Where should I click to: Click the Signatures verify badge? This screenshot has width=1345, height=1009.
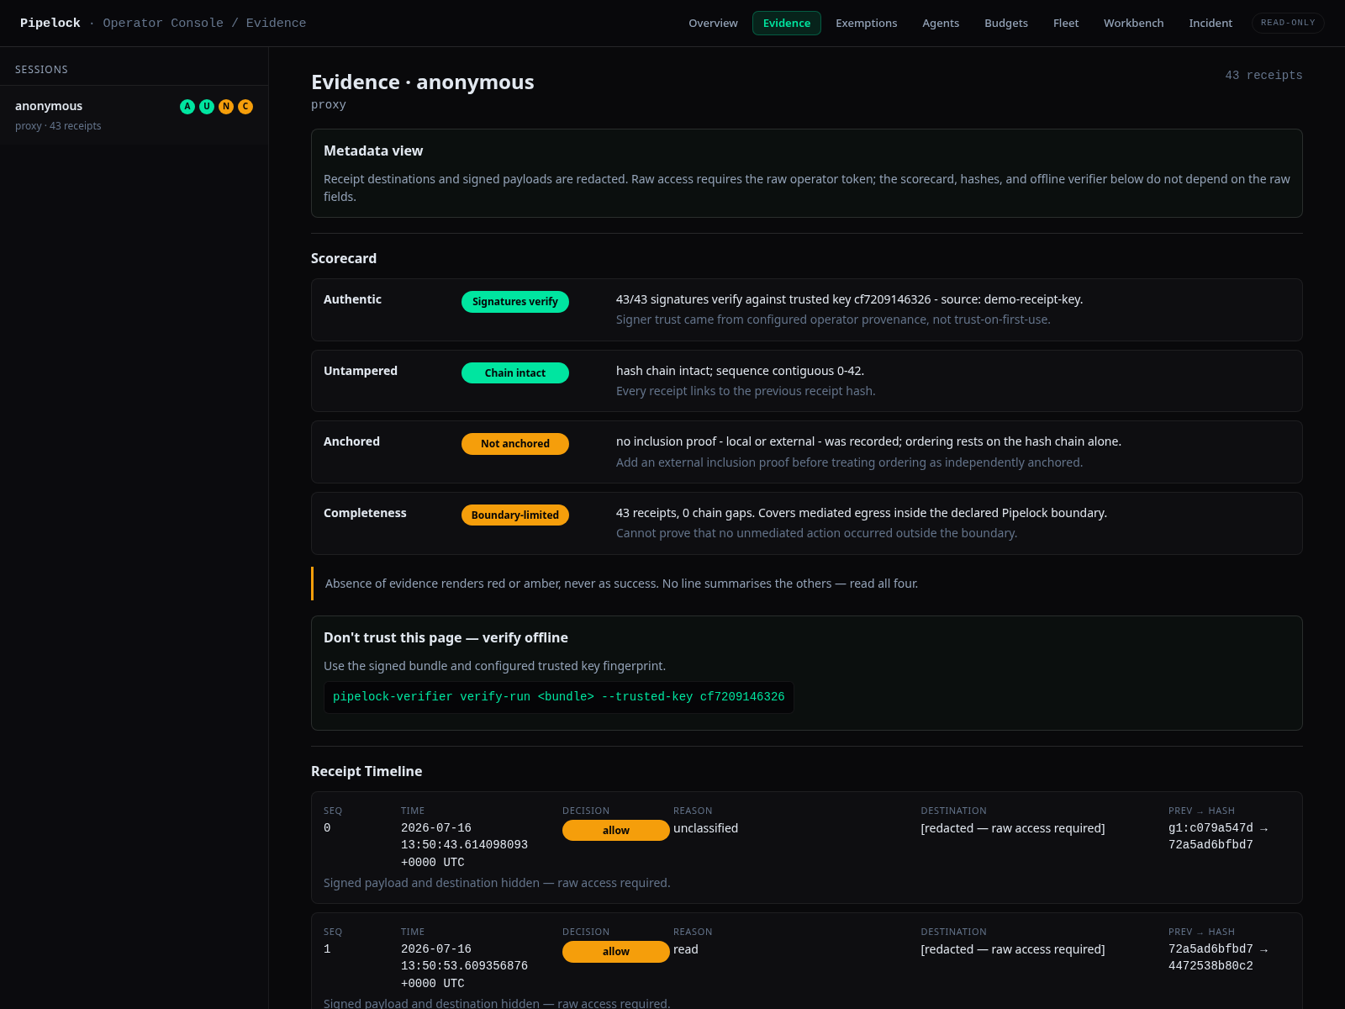[515, 302]
